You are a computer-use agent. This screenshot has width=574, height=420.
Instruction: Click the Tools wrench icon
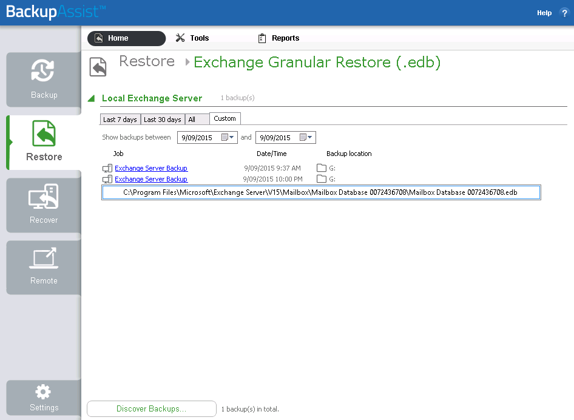[180, 38]
